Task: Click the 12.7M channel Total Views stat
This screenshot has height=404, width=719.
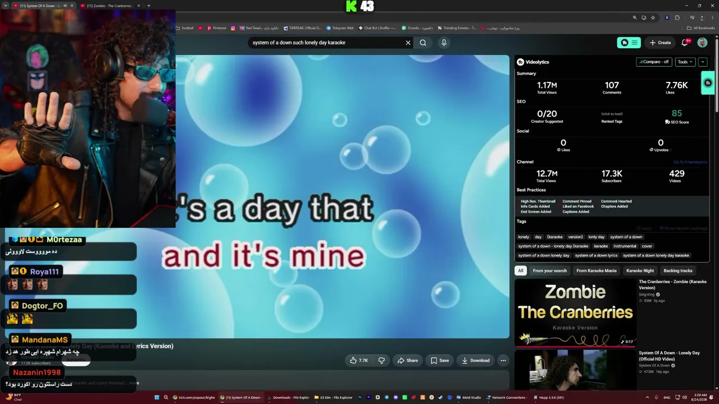Action: [547, 176]
